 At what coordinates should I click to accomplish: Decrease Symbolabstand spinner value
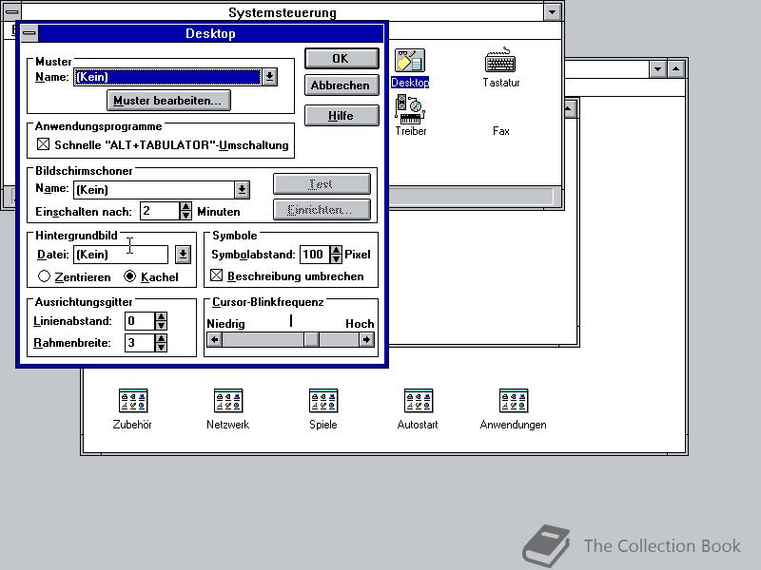point(336,258)
